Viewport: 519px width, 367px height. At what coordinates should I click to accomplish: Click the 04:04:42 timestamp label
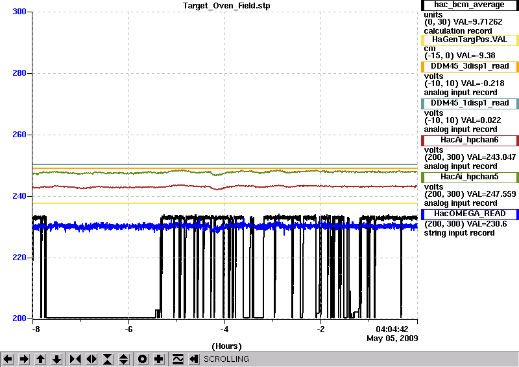[x=392, y=329]
